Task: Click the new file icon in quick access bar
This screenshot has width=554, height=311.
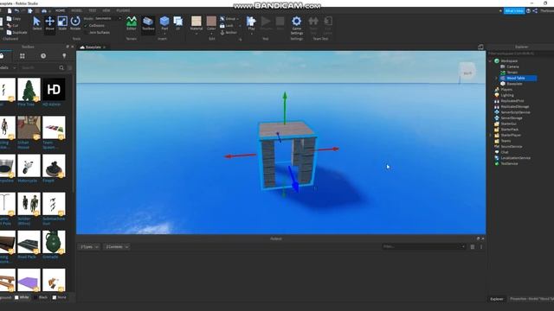Action: tap(10, 11)
